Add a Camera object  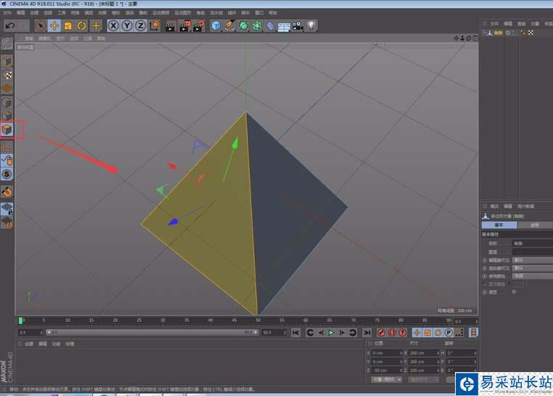(x=298, y=26)
